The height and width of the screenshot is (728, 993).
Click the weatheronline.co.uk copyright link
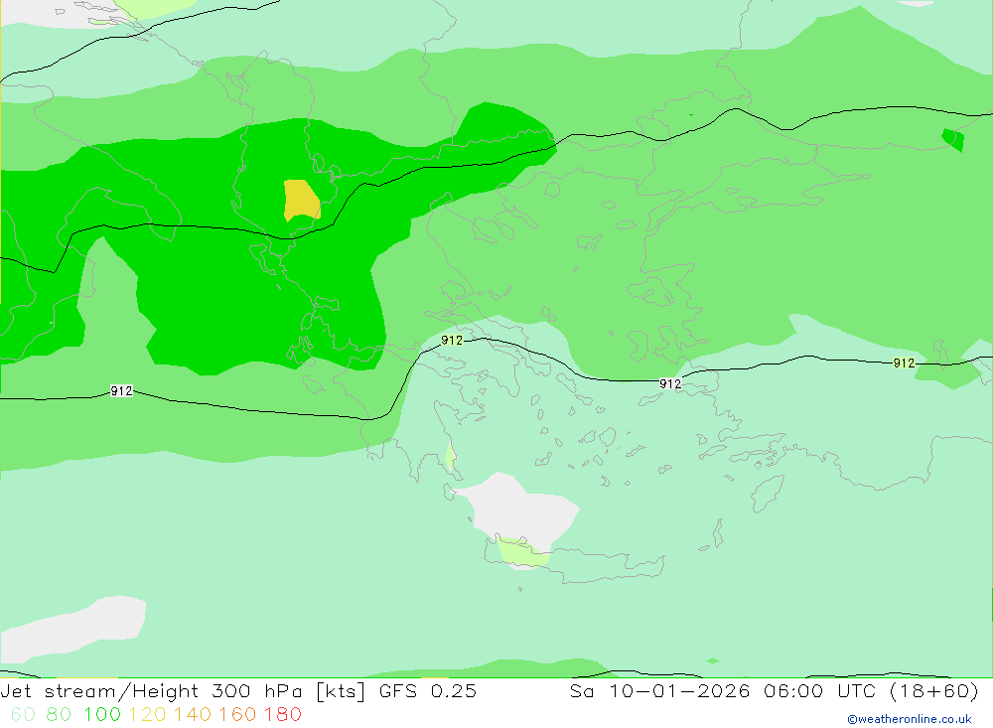tap(909, 719)
